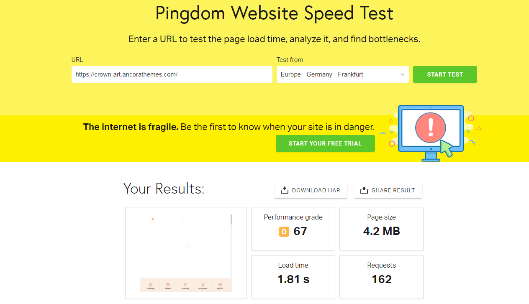Click the START TEST button
This screenshot has width=529, height=304.
pyautogui.click(x=445, y=74)
